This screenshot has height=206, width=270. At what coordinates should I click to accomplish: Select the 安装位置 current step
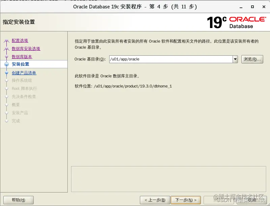[x=21, y=64]
